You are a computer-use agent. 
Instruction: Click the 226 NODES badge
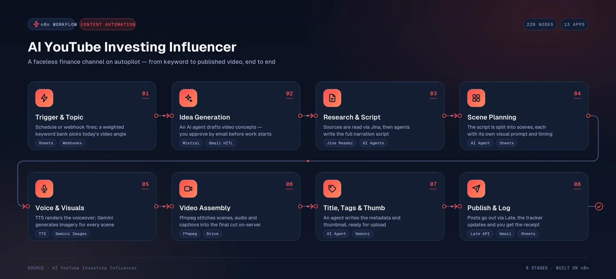540,24
